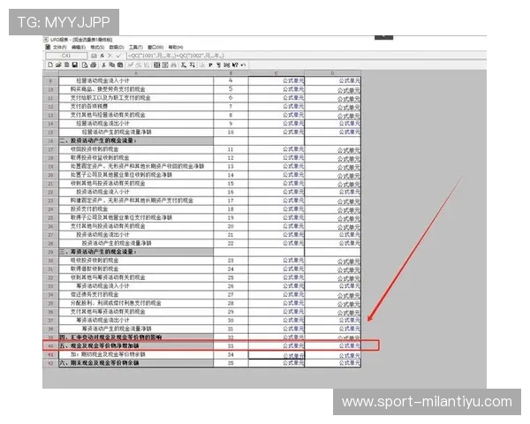Screen dimensions: 530x424
Task: Click cell 偿还债务支付的现金
Action: [136, 294]
